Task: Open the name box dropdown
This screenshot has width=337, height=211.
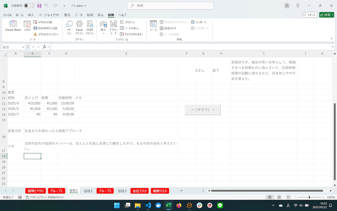Action: point(23,47)
